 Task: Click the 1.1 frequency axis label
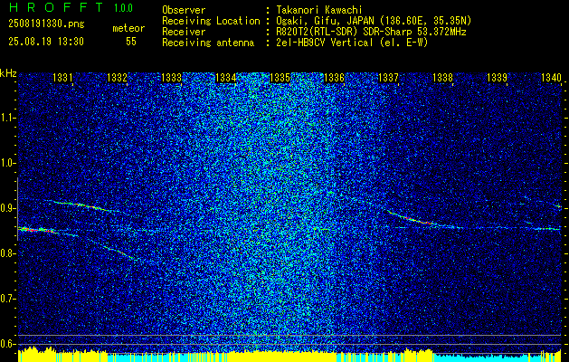8,118
